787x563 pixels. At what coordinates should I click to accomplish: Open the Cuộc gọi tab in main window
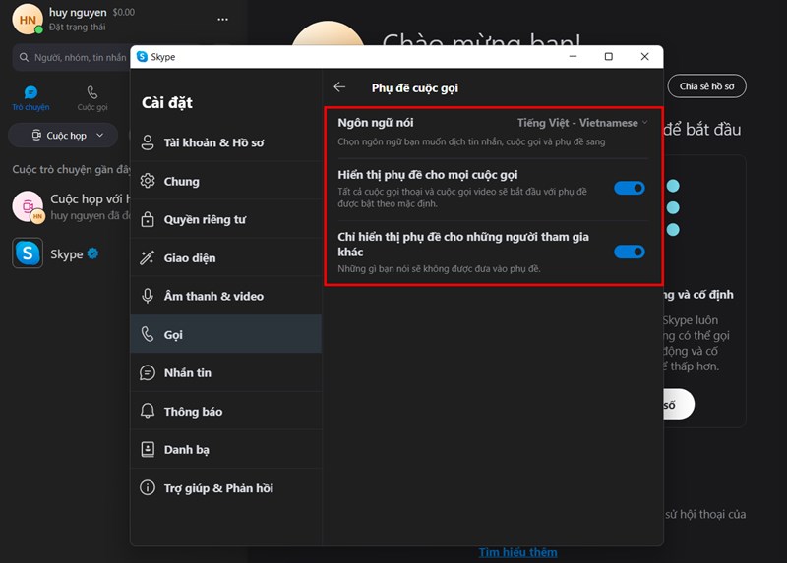click(x=92, y=98)
